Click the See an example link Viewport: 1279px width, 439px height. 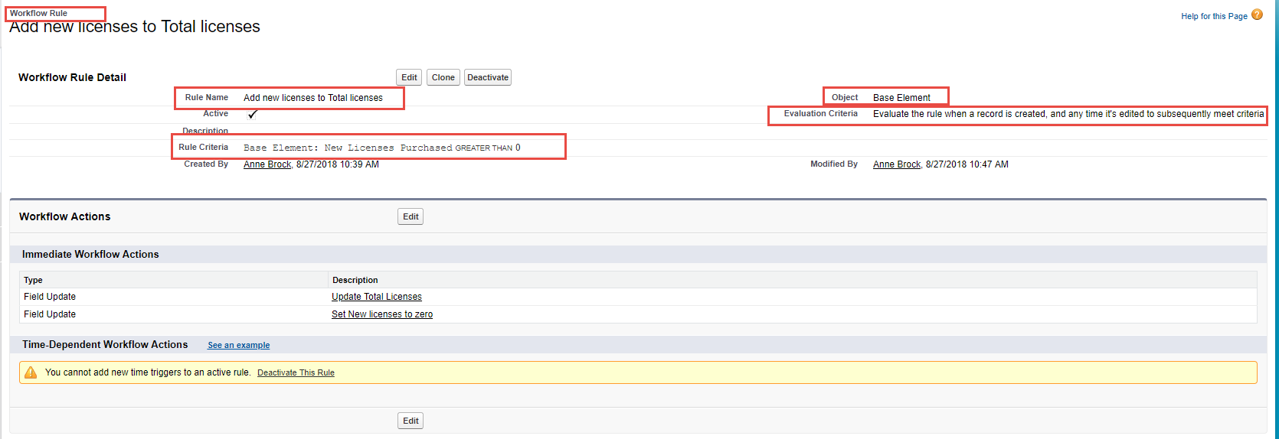click(x=238, y=346)
